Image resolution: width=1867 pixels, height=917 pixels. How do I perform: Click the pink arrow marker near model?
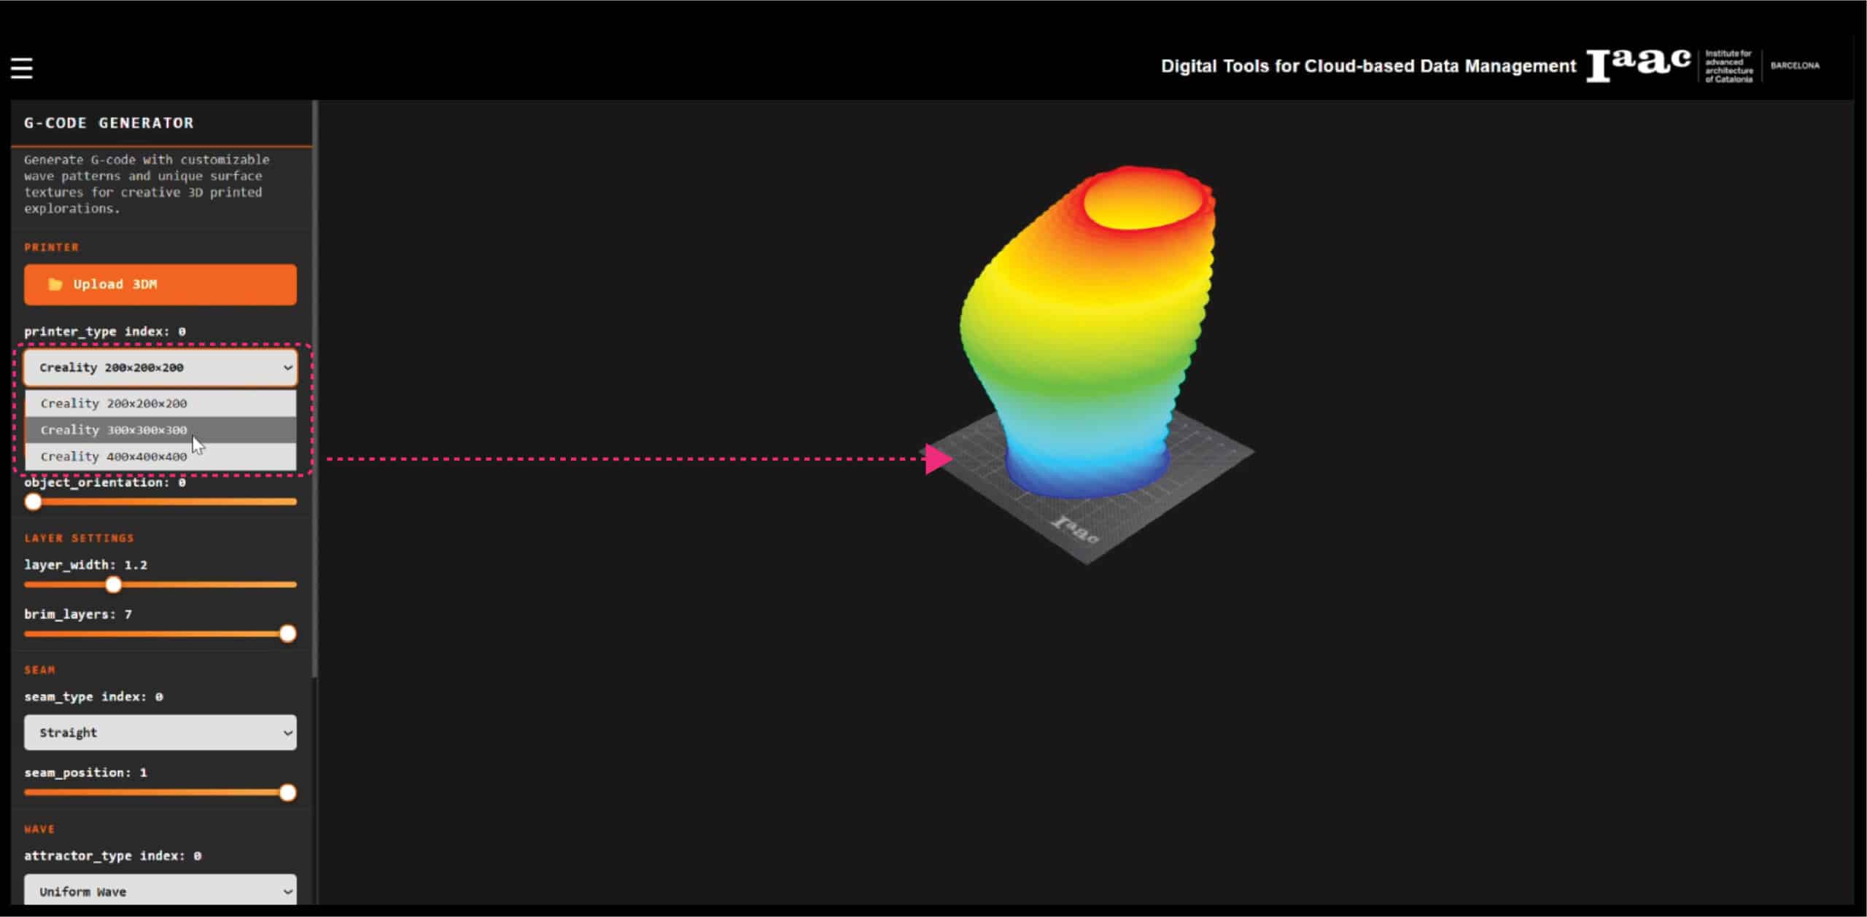(x=937, y=459)
